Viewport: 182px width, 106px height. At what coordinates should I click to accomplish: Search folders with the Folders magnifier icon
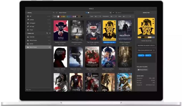(x=47, y=33)
